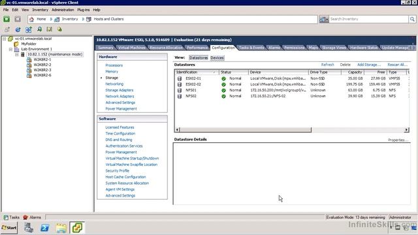Click the Hosts and Clusters breadcrumb icon
The image size is (418, 235).
coord(89,19)
